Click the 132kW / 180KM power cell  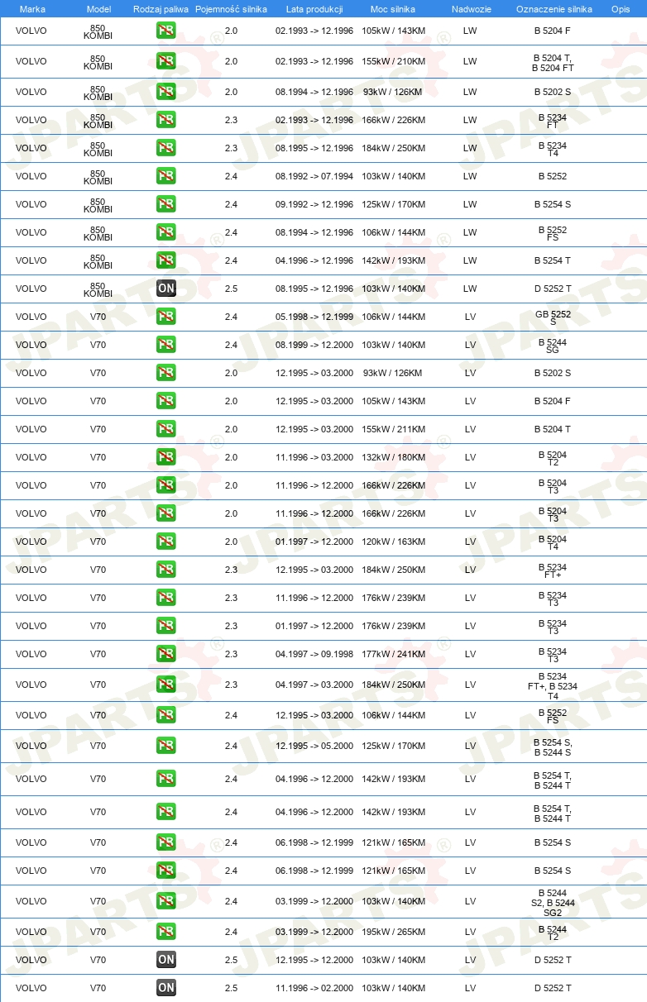(393, 457)
